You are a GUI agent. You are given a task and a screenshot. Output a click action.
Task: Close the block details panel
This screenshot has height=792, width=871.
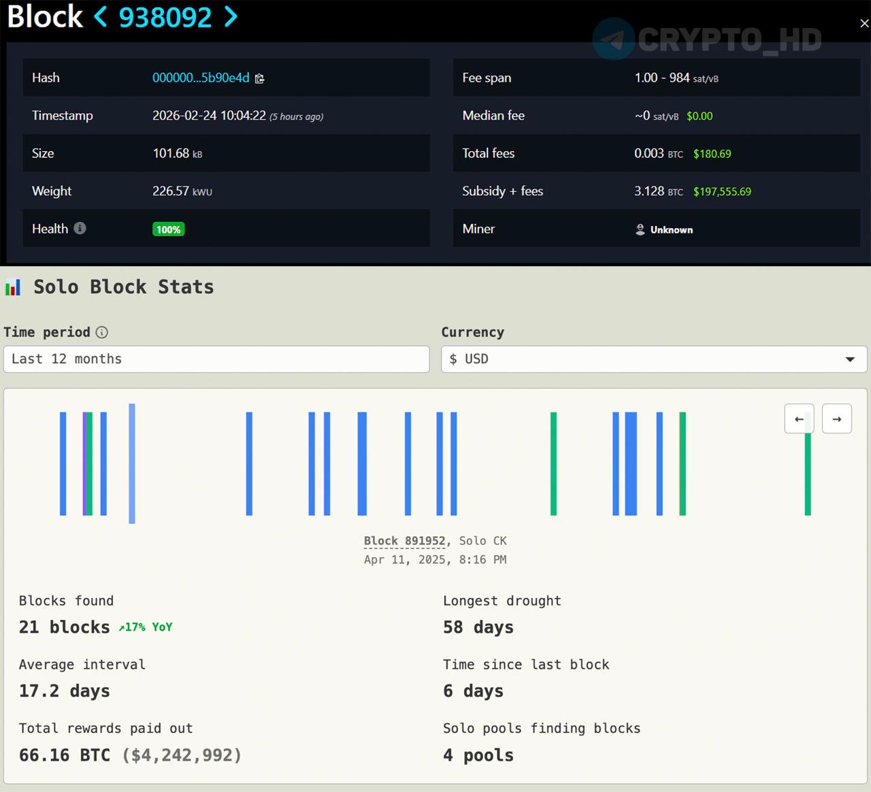pyautogui.click(x=864, y=23)
